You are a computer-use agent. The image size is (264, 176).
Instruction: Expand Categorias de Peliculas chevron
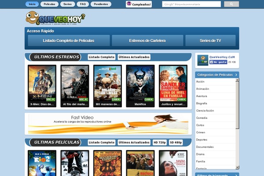click(236, 75)
